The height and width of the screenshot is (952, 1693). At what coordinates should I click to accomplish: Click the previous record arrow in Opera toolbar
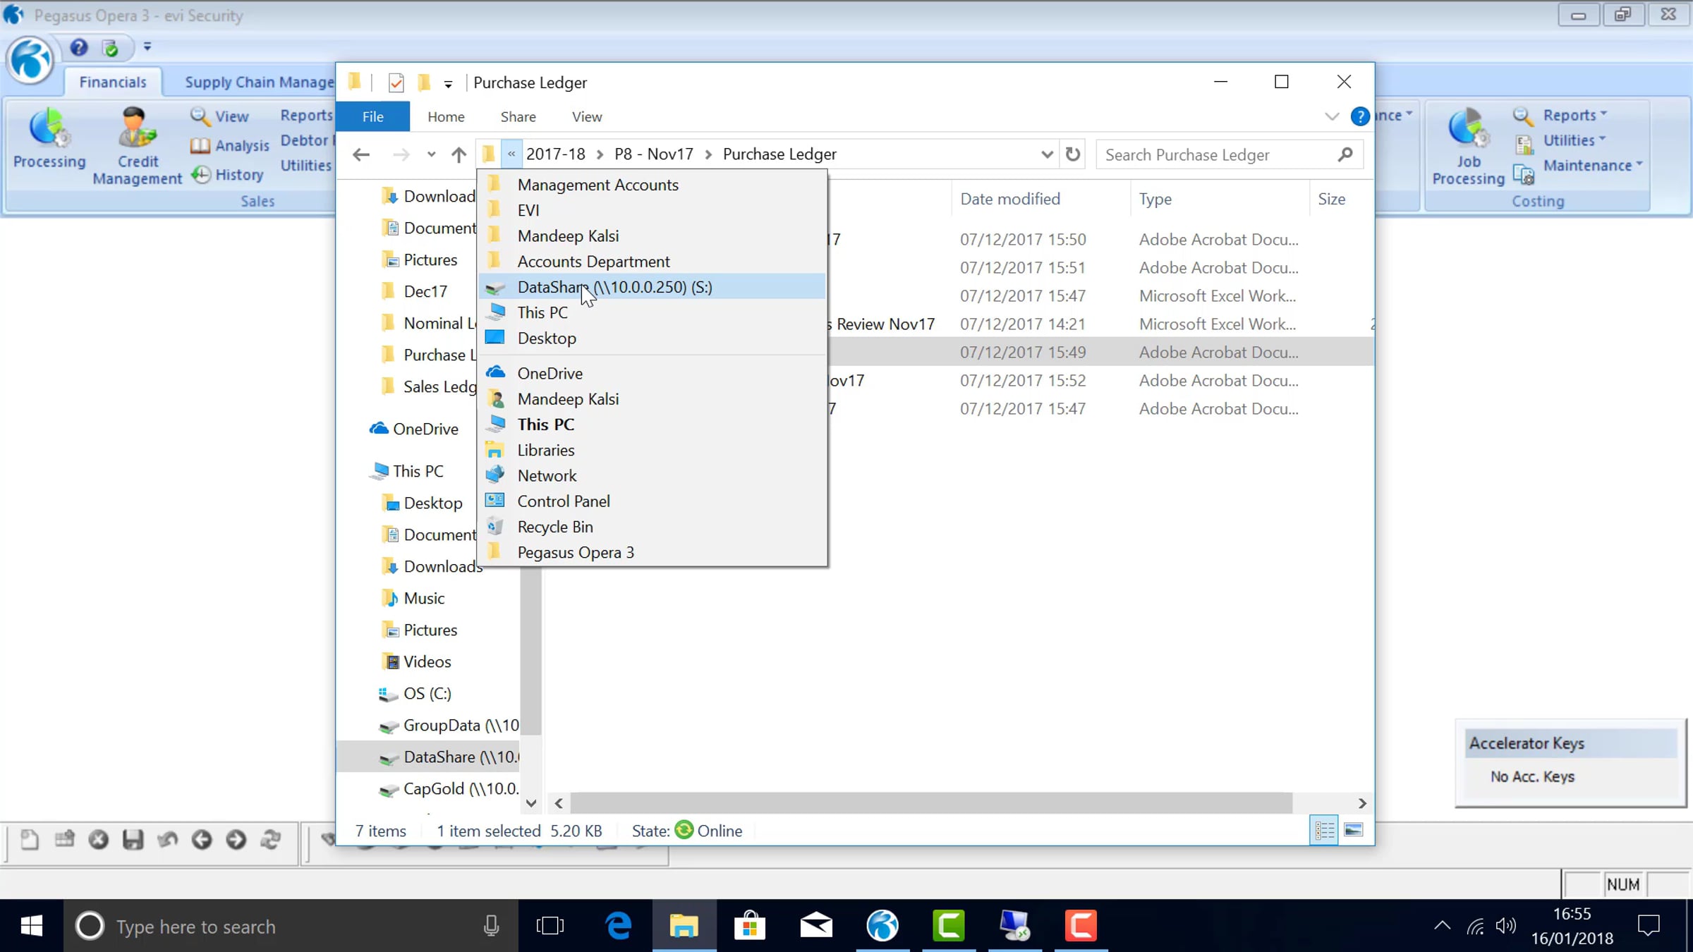202,839
